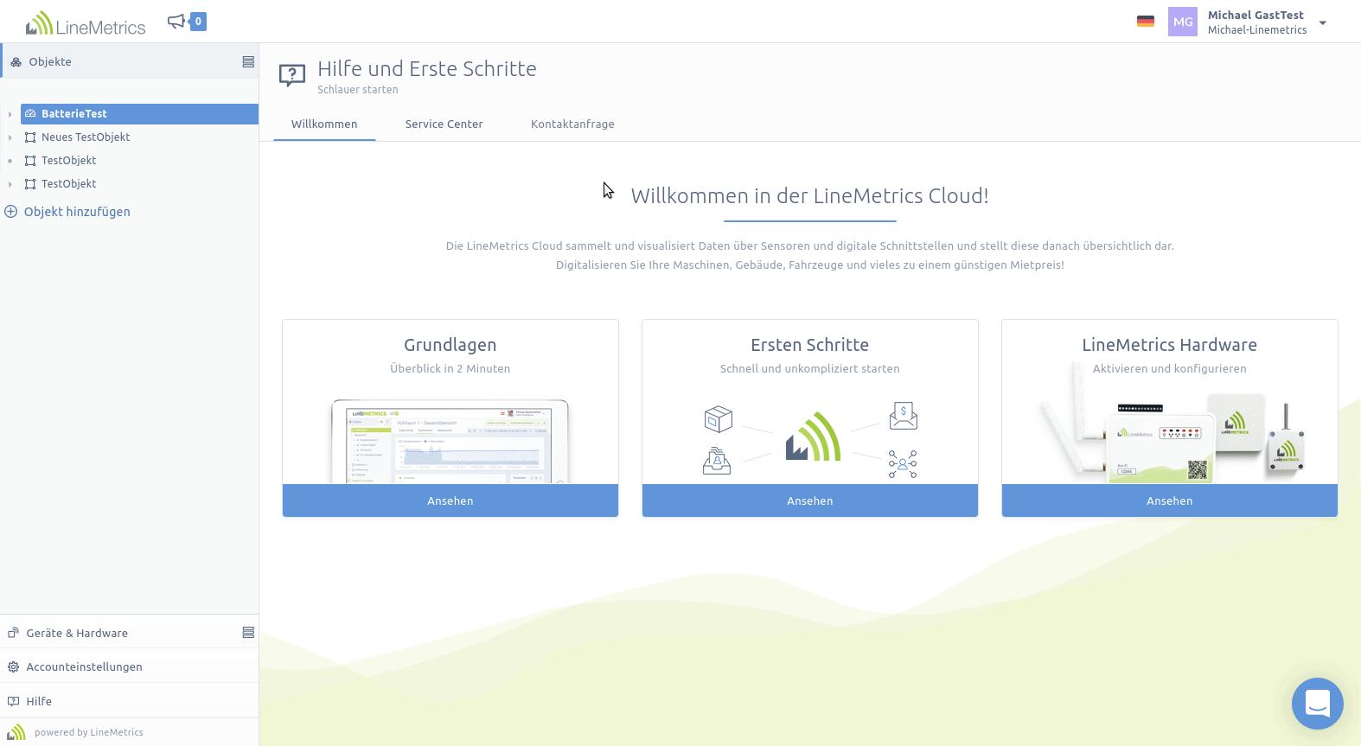Click the Objekte panel icon

coord(16,61)
